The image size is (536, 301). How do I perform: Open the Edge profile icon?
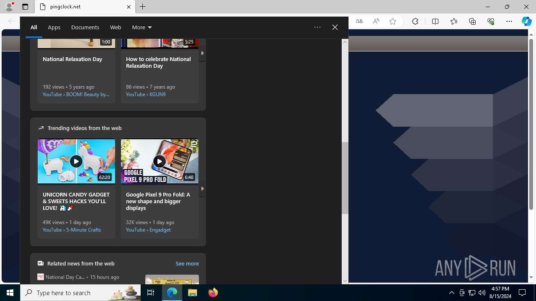coord(9,7)
